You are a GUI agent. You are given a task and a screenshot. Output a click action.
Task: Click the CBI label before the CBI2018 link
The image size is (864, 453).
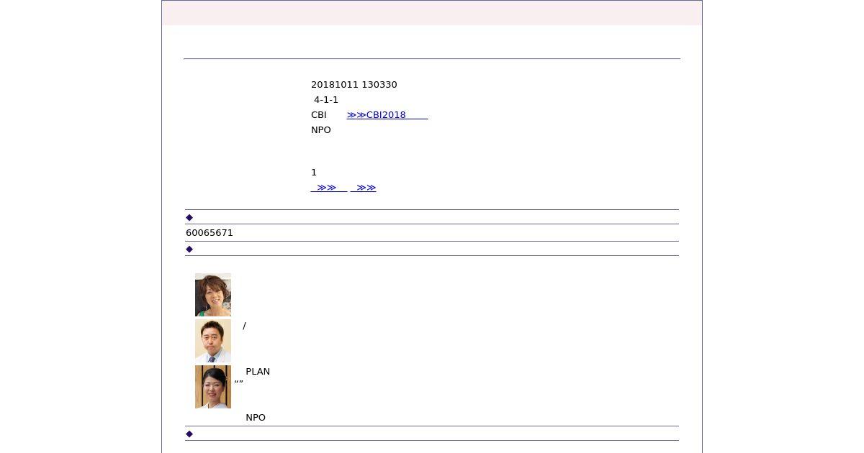point(319,115)
